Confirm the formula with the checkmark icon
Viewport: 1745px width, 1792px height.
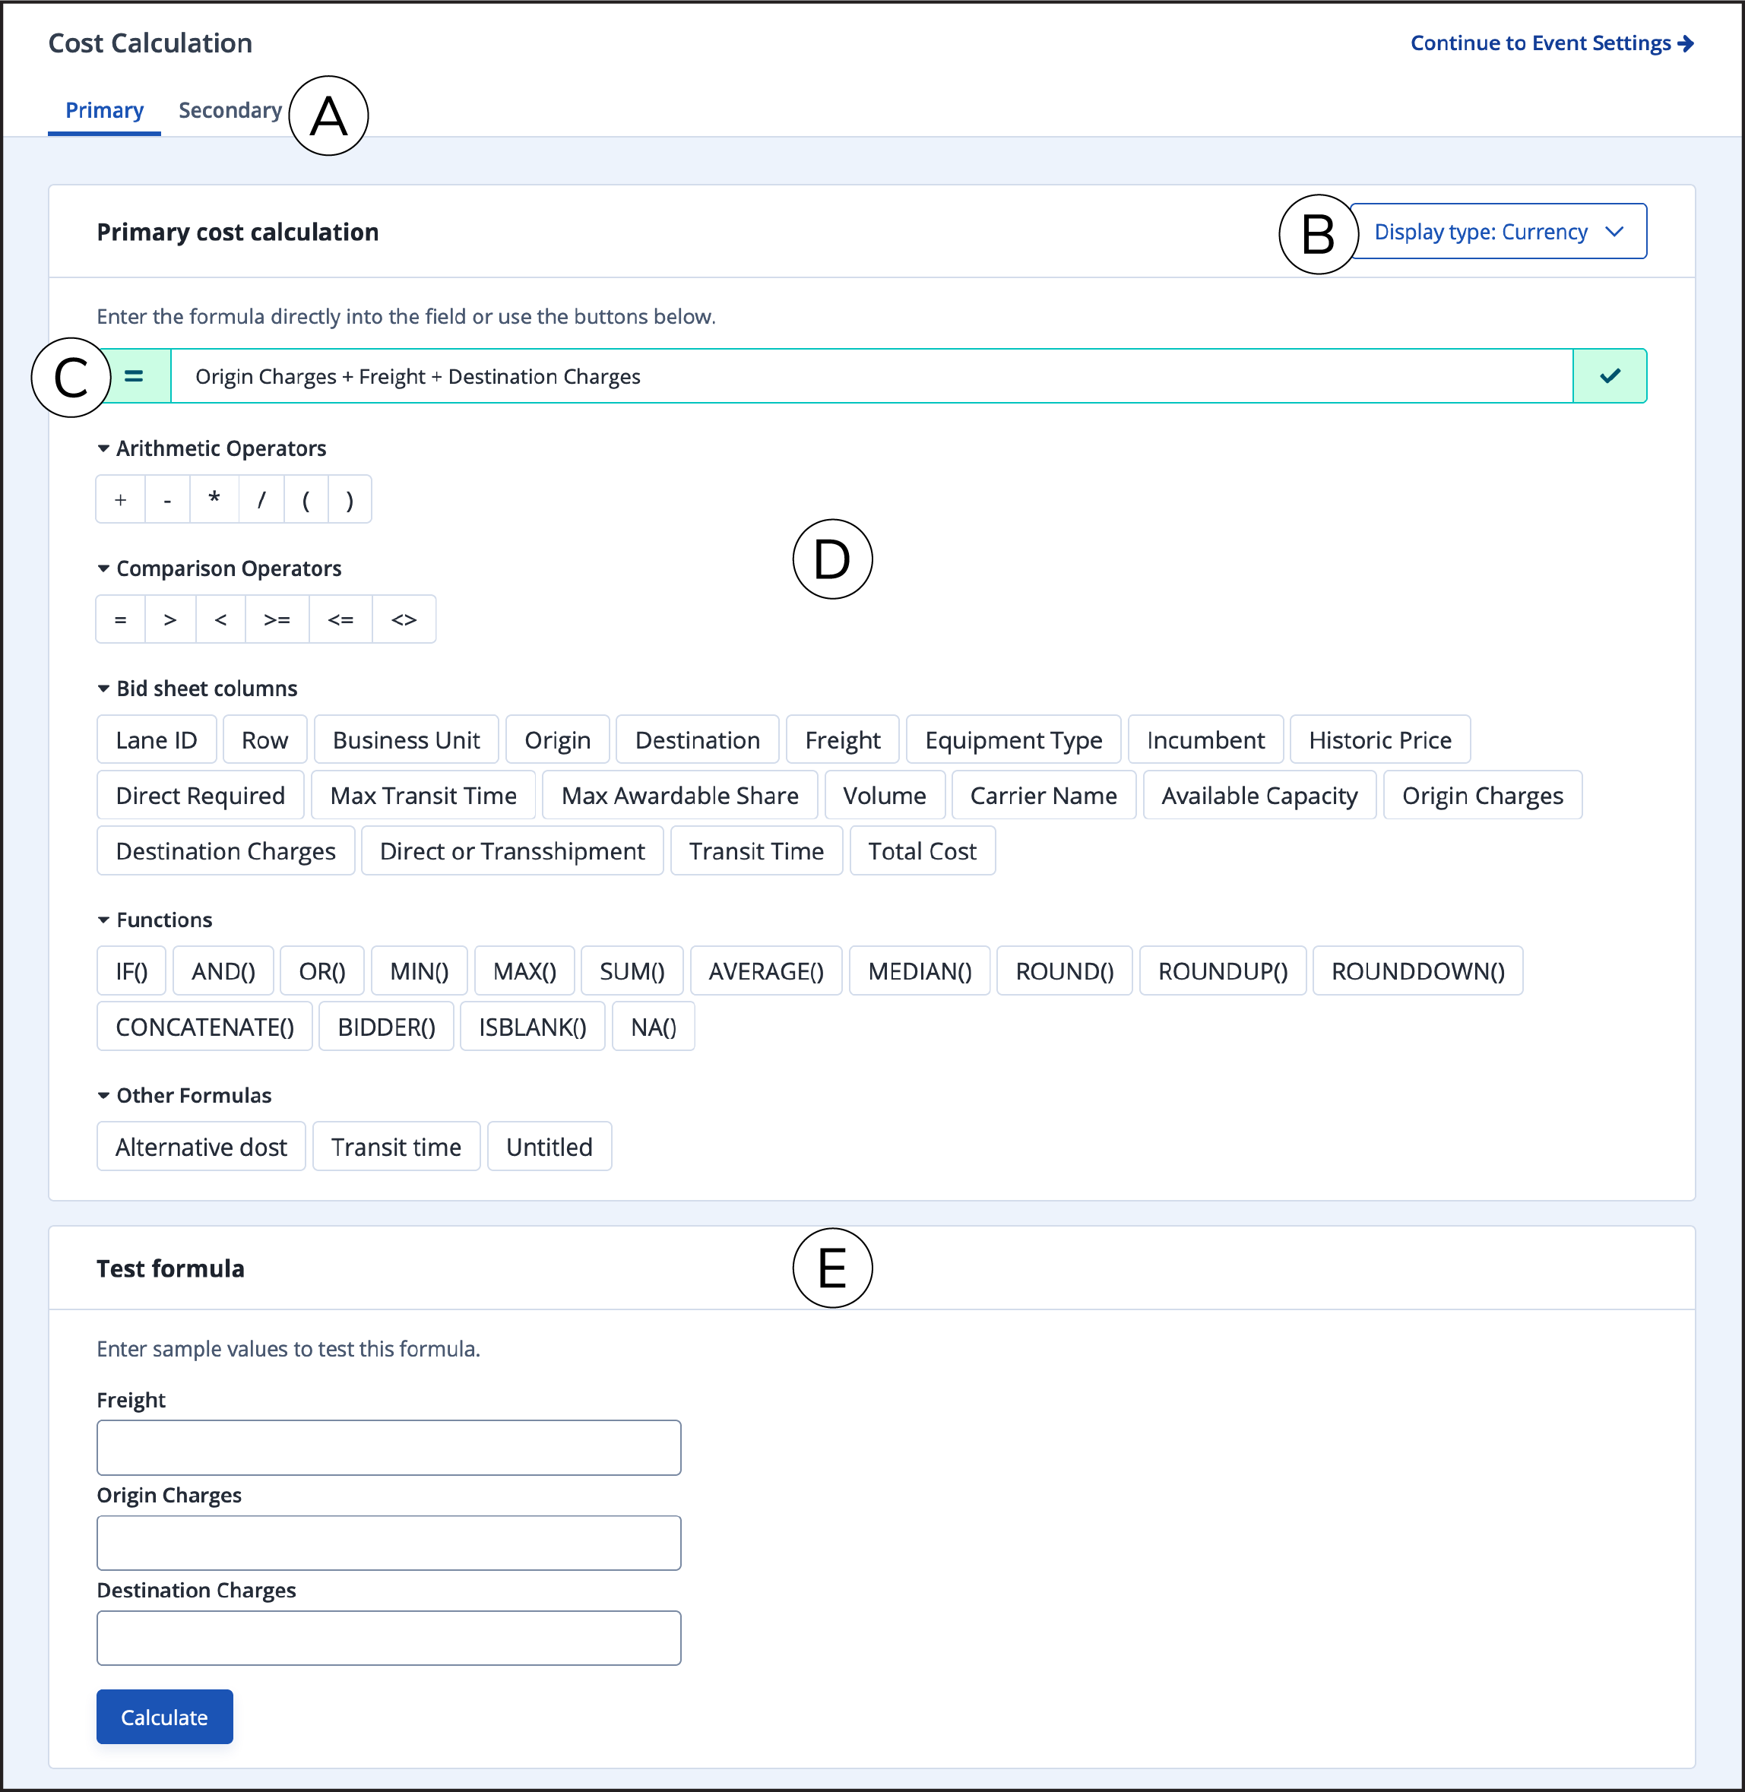1610,377
